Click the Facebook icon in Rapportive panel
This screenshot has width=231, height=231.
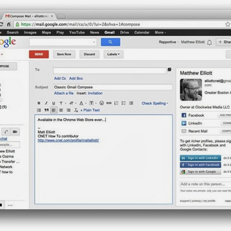[184, 115]
